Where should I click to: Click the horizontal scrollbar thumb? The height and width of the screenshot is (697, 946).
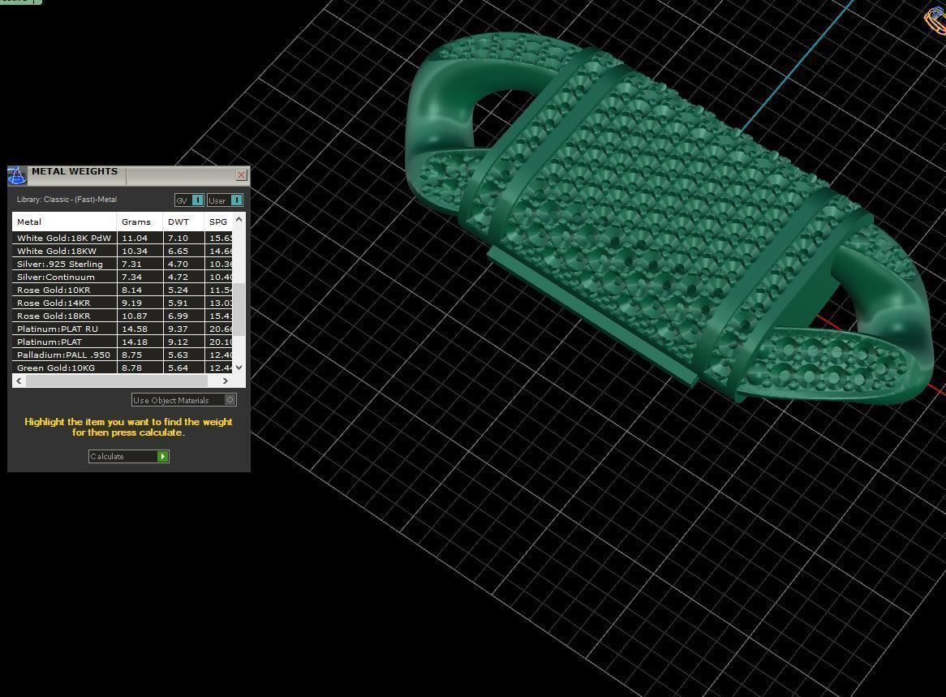pos(117,381)
